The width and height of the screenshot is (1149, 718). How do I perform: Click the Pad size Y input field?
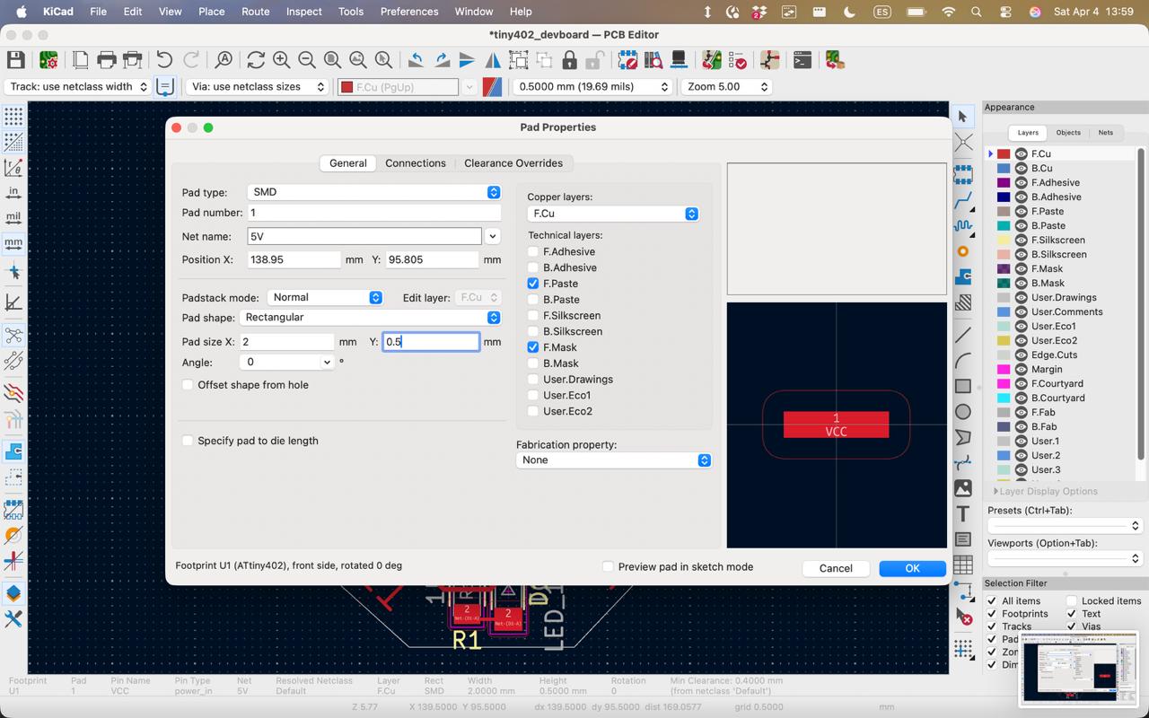tap(431, 342)
